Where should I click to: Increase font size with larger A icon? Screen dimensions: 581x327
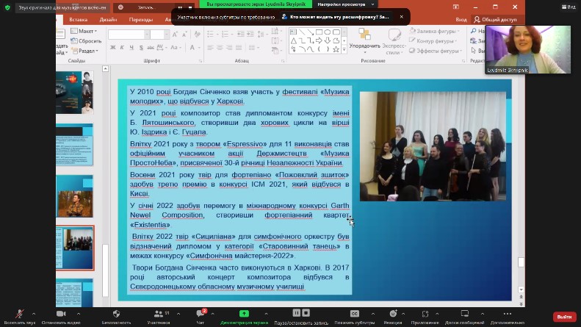[176, 35]
